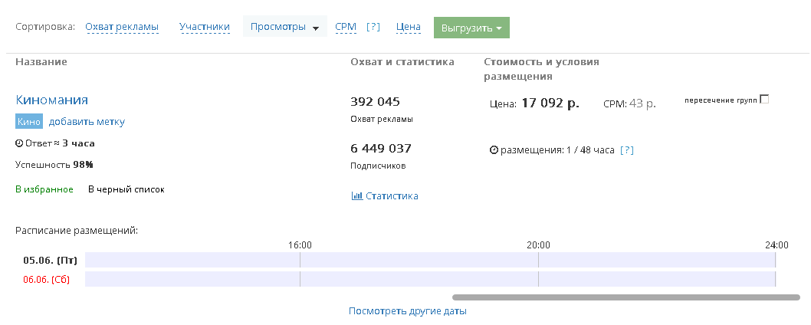Image resolution: width=811 pixels, height=325 pixels.
Task: Sort by Участники
Action: 205,28
